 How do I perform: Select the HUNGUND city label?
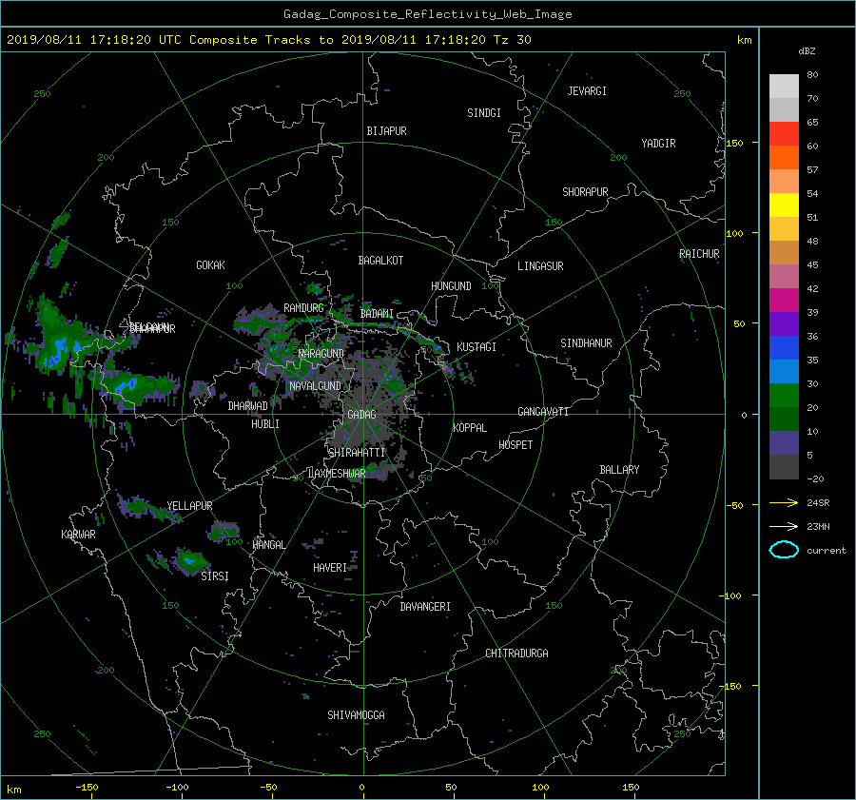tap(451, 286)
